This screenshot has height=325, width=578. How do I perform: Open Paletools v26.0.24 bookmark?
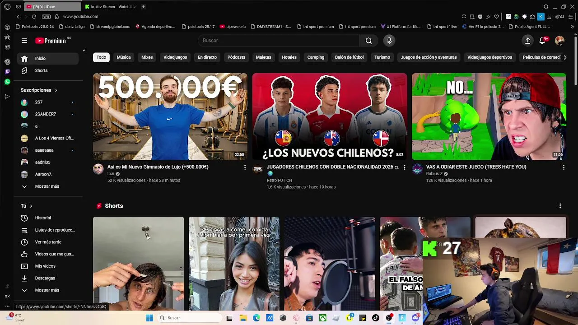coord(34,27)
